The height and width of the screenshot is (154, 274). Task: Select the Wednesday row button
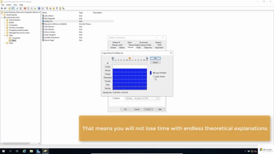pos(107,77)
